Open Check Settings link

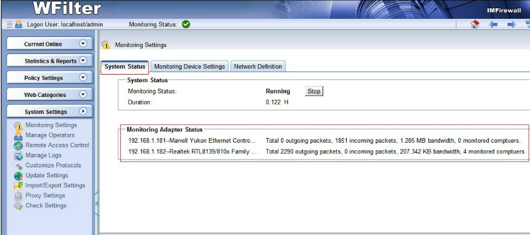[46, 205]
